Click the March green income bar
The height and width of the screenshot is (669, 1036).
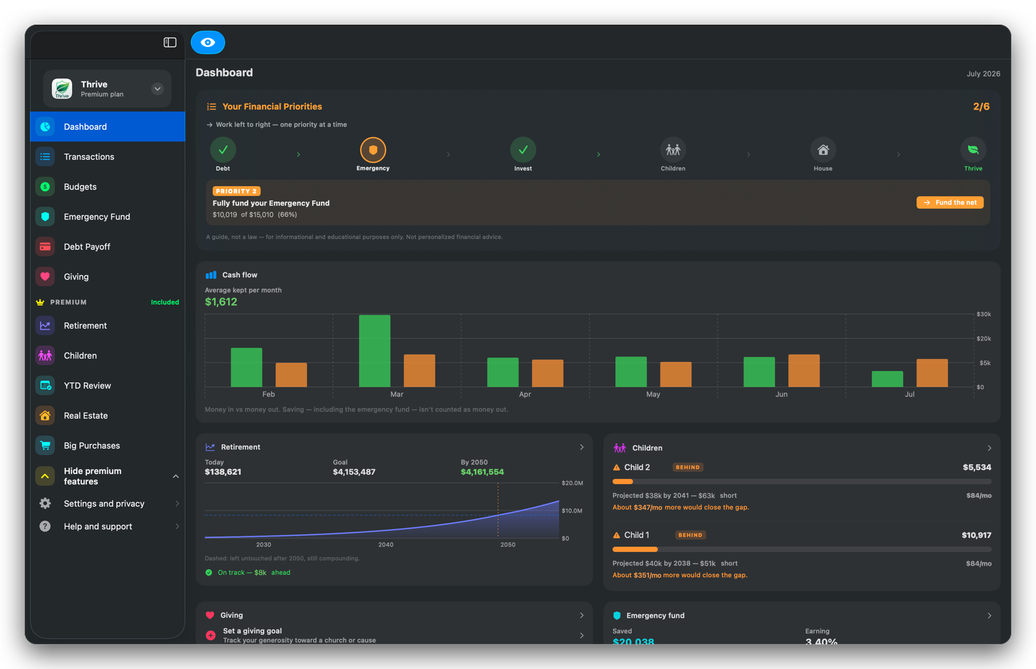click(x=375, y=351)
